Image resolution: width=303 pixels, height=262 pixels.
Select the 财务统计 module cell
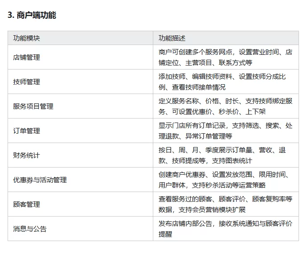coord(26,156)
